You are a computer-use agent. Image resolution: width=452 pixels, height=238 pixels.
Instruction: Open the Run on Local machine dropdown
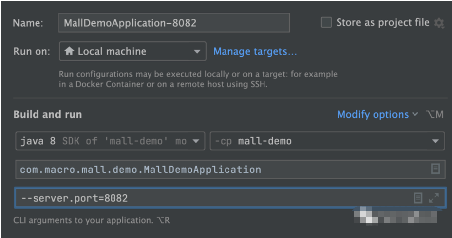[132, 51]
